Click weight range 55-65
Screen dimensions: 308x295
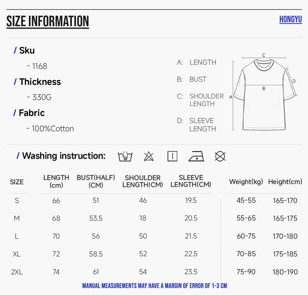(246, 218)
